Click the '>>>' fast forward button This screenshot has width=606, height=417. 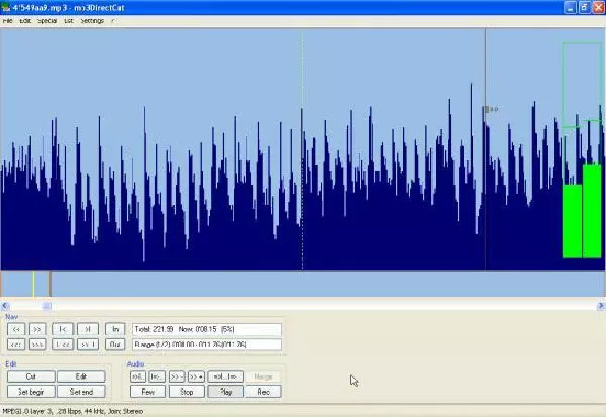click(x=37, y=345)
